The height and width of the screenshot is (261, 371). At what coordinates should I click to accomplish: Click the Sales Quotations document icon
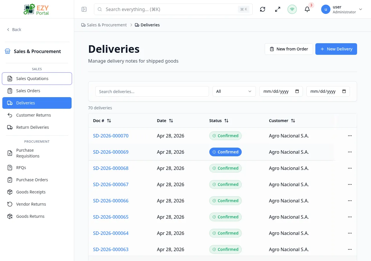click(10, 79)
